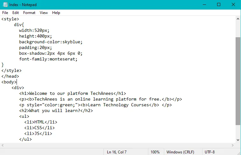This screenshot has width=241, height=155.
Task: Click the </head> closing tag line
Action: 10,76
